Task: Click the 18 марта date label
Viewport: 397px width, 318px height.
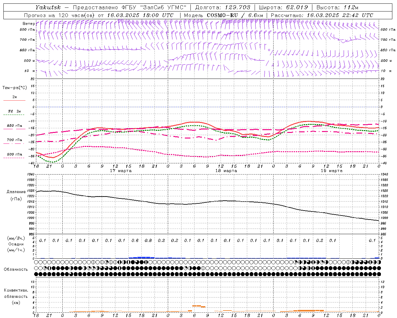Action: (226, 171)
